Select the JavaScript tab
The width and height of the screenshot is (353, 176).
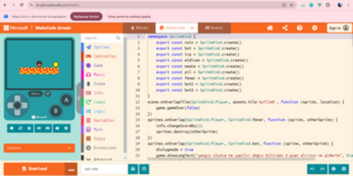tap(172, 28)
